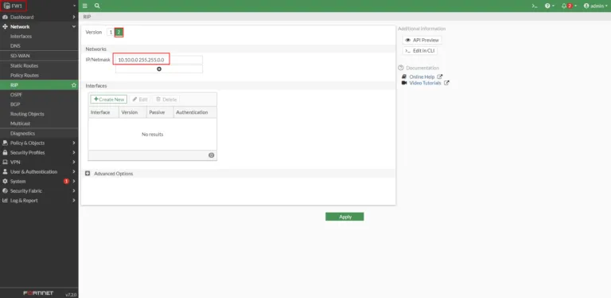Open the admin user menu
Image resolution: width=611 pixels, height=298 pixels.
tap(595, 6)
